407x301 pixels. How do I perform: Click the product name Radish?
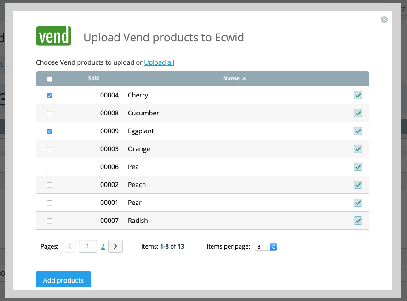[138, 221]
